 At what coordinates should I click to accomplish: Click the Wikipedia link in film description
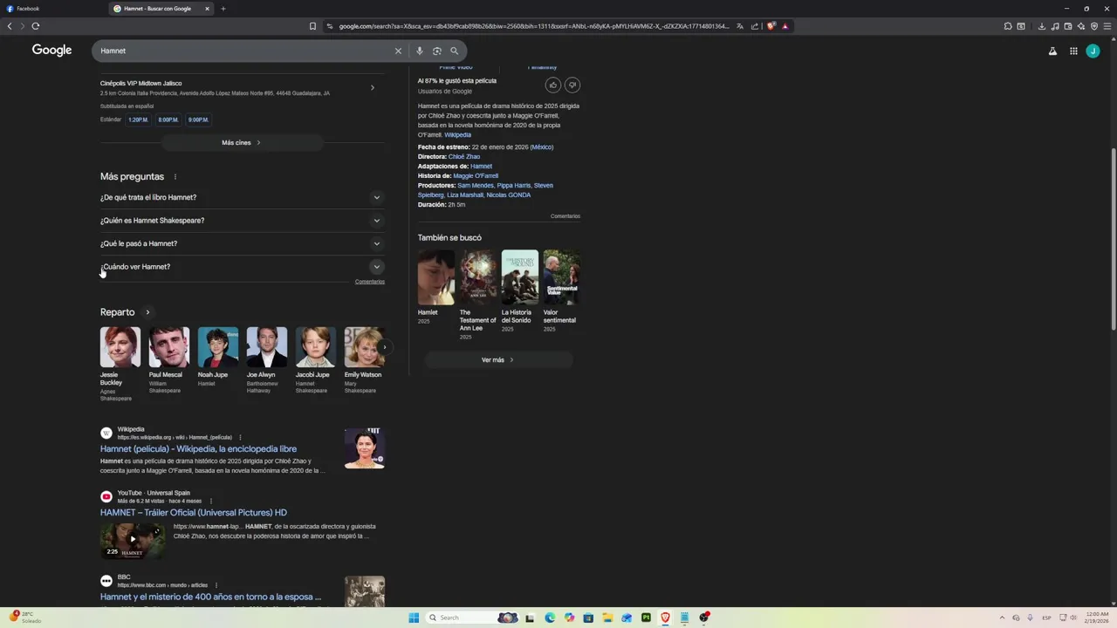[x=457, y=135]
